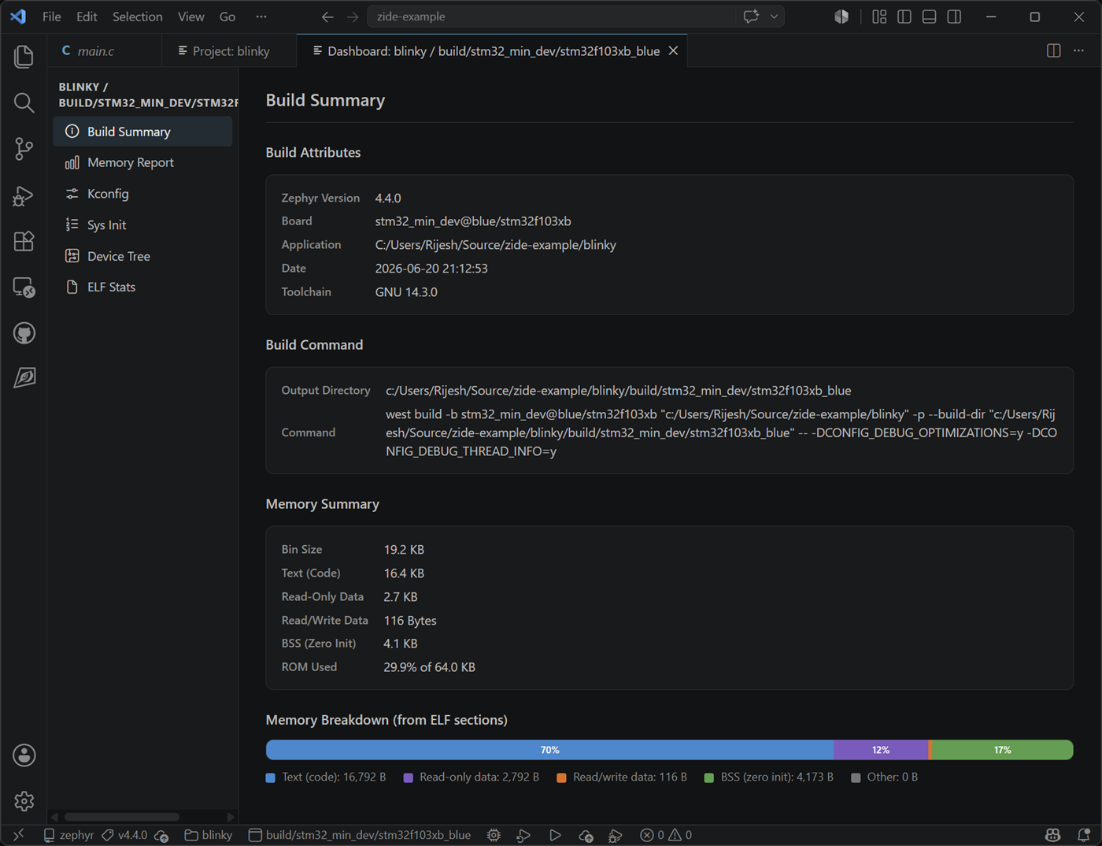Open the Zephyr IDE kite icon view
The width and height of the screenshot is (1102, 846).
tap(24, 378)
